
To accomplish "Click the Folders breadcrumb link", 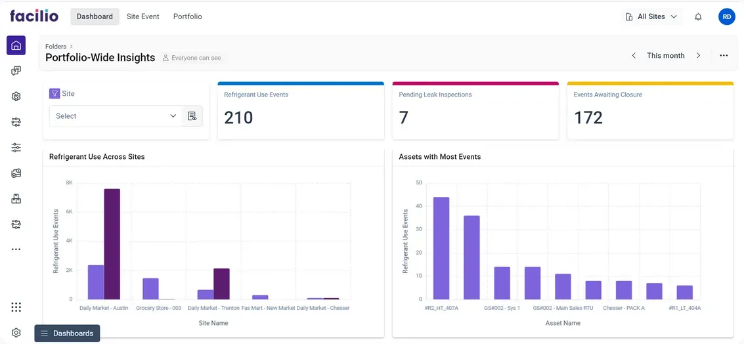I will [56, 47].
